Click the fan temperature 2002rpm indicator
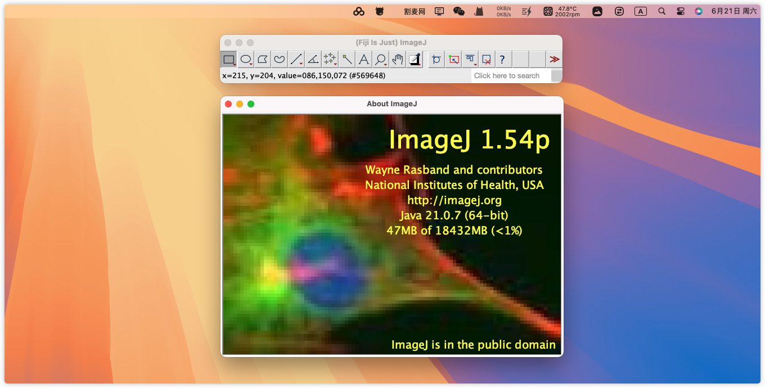The height and width of the screenshot is (388, 765). [561, 11]
